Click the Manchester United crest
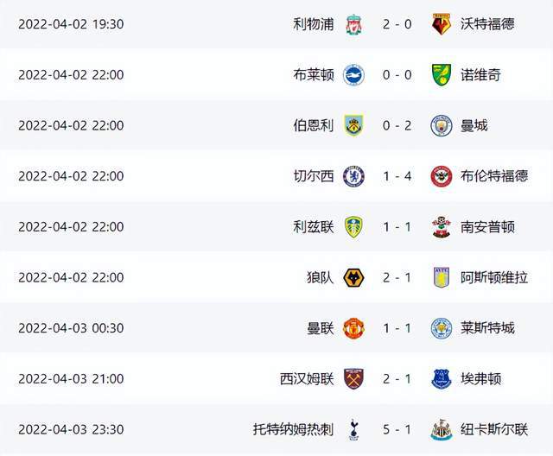Image resolution: width=553 pixels, height=456 pixels. point(353,328)
